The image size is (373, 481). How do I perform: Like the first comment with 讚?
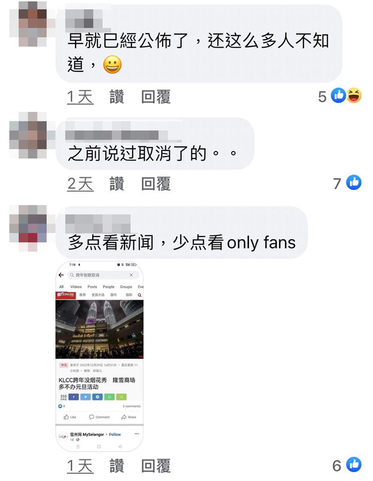click(x=117, y=97)
